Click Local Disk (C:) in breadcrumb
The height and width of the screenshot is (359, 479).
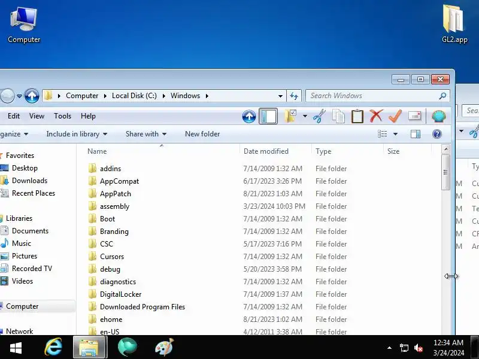(x=134, y=96)
